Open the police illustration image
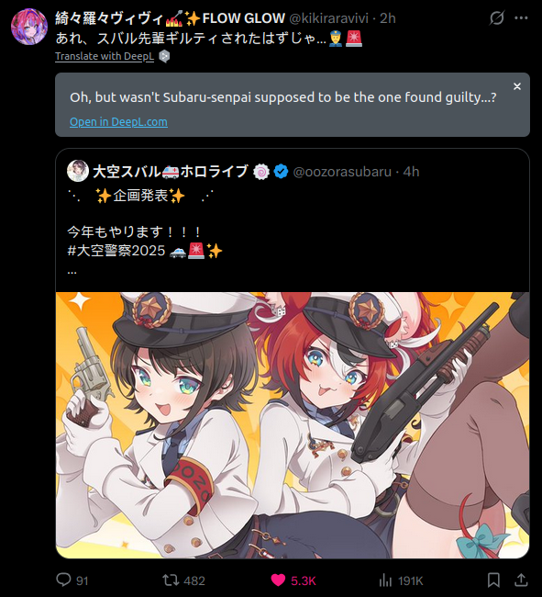Image resolution: width=542 pixels, height=597 pixels. [293, 425]
